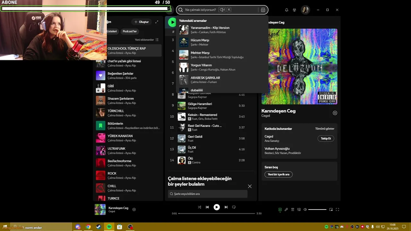
Task: Toggle shuffle playback
Action: (199, 207)
